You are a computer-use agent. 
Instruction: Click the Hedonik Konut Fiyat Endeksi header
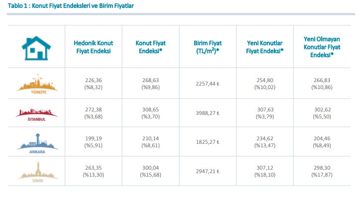click(93, 47)
